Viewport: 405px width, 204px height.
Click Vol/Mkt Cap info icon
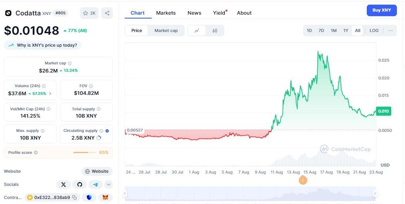[x=48, y=109]
